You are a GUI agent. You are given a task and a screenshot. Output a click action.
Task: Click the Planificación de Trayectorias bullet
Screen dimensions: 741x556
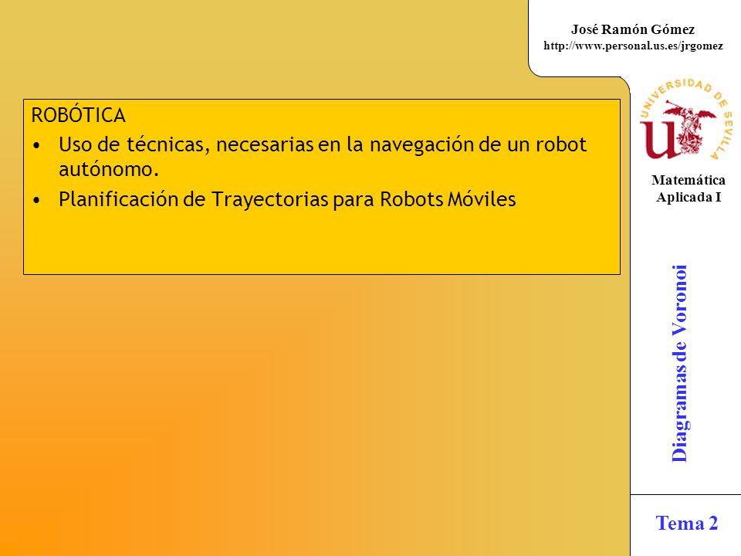coord(287,199)
